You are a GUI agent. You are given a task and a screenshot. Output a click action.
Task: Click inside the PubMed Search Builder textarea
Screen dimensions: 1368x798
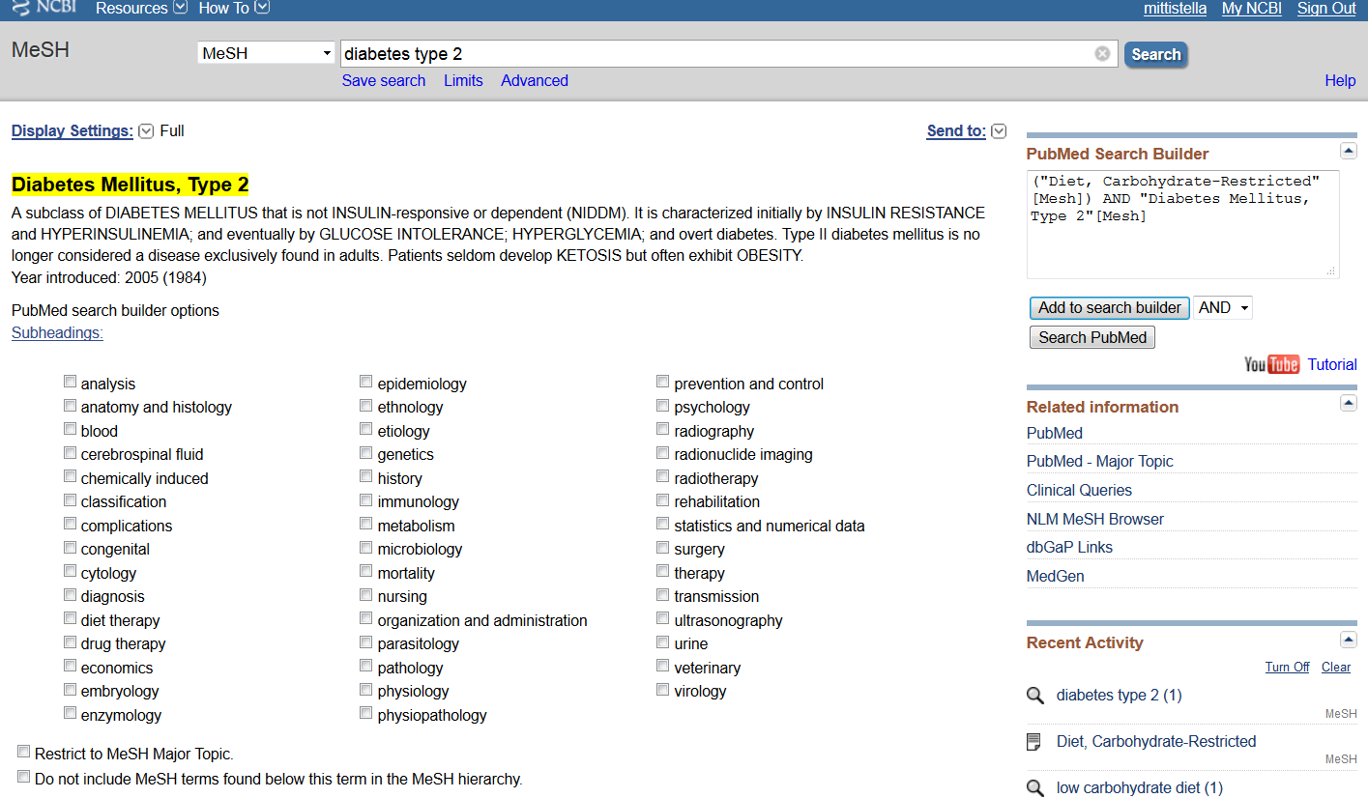click(x=1183, y=225)
